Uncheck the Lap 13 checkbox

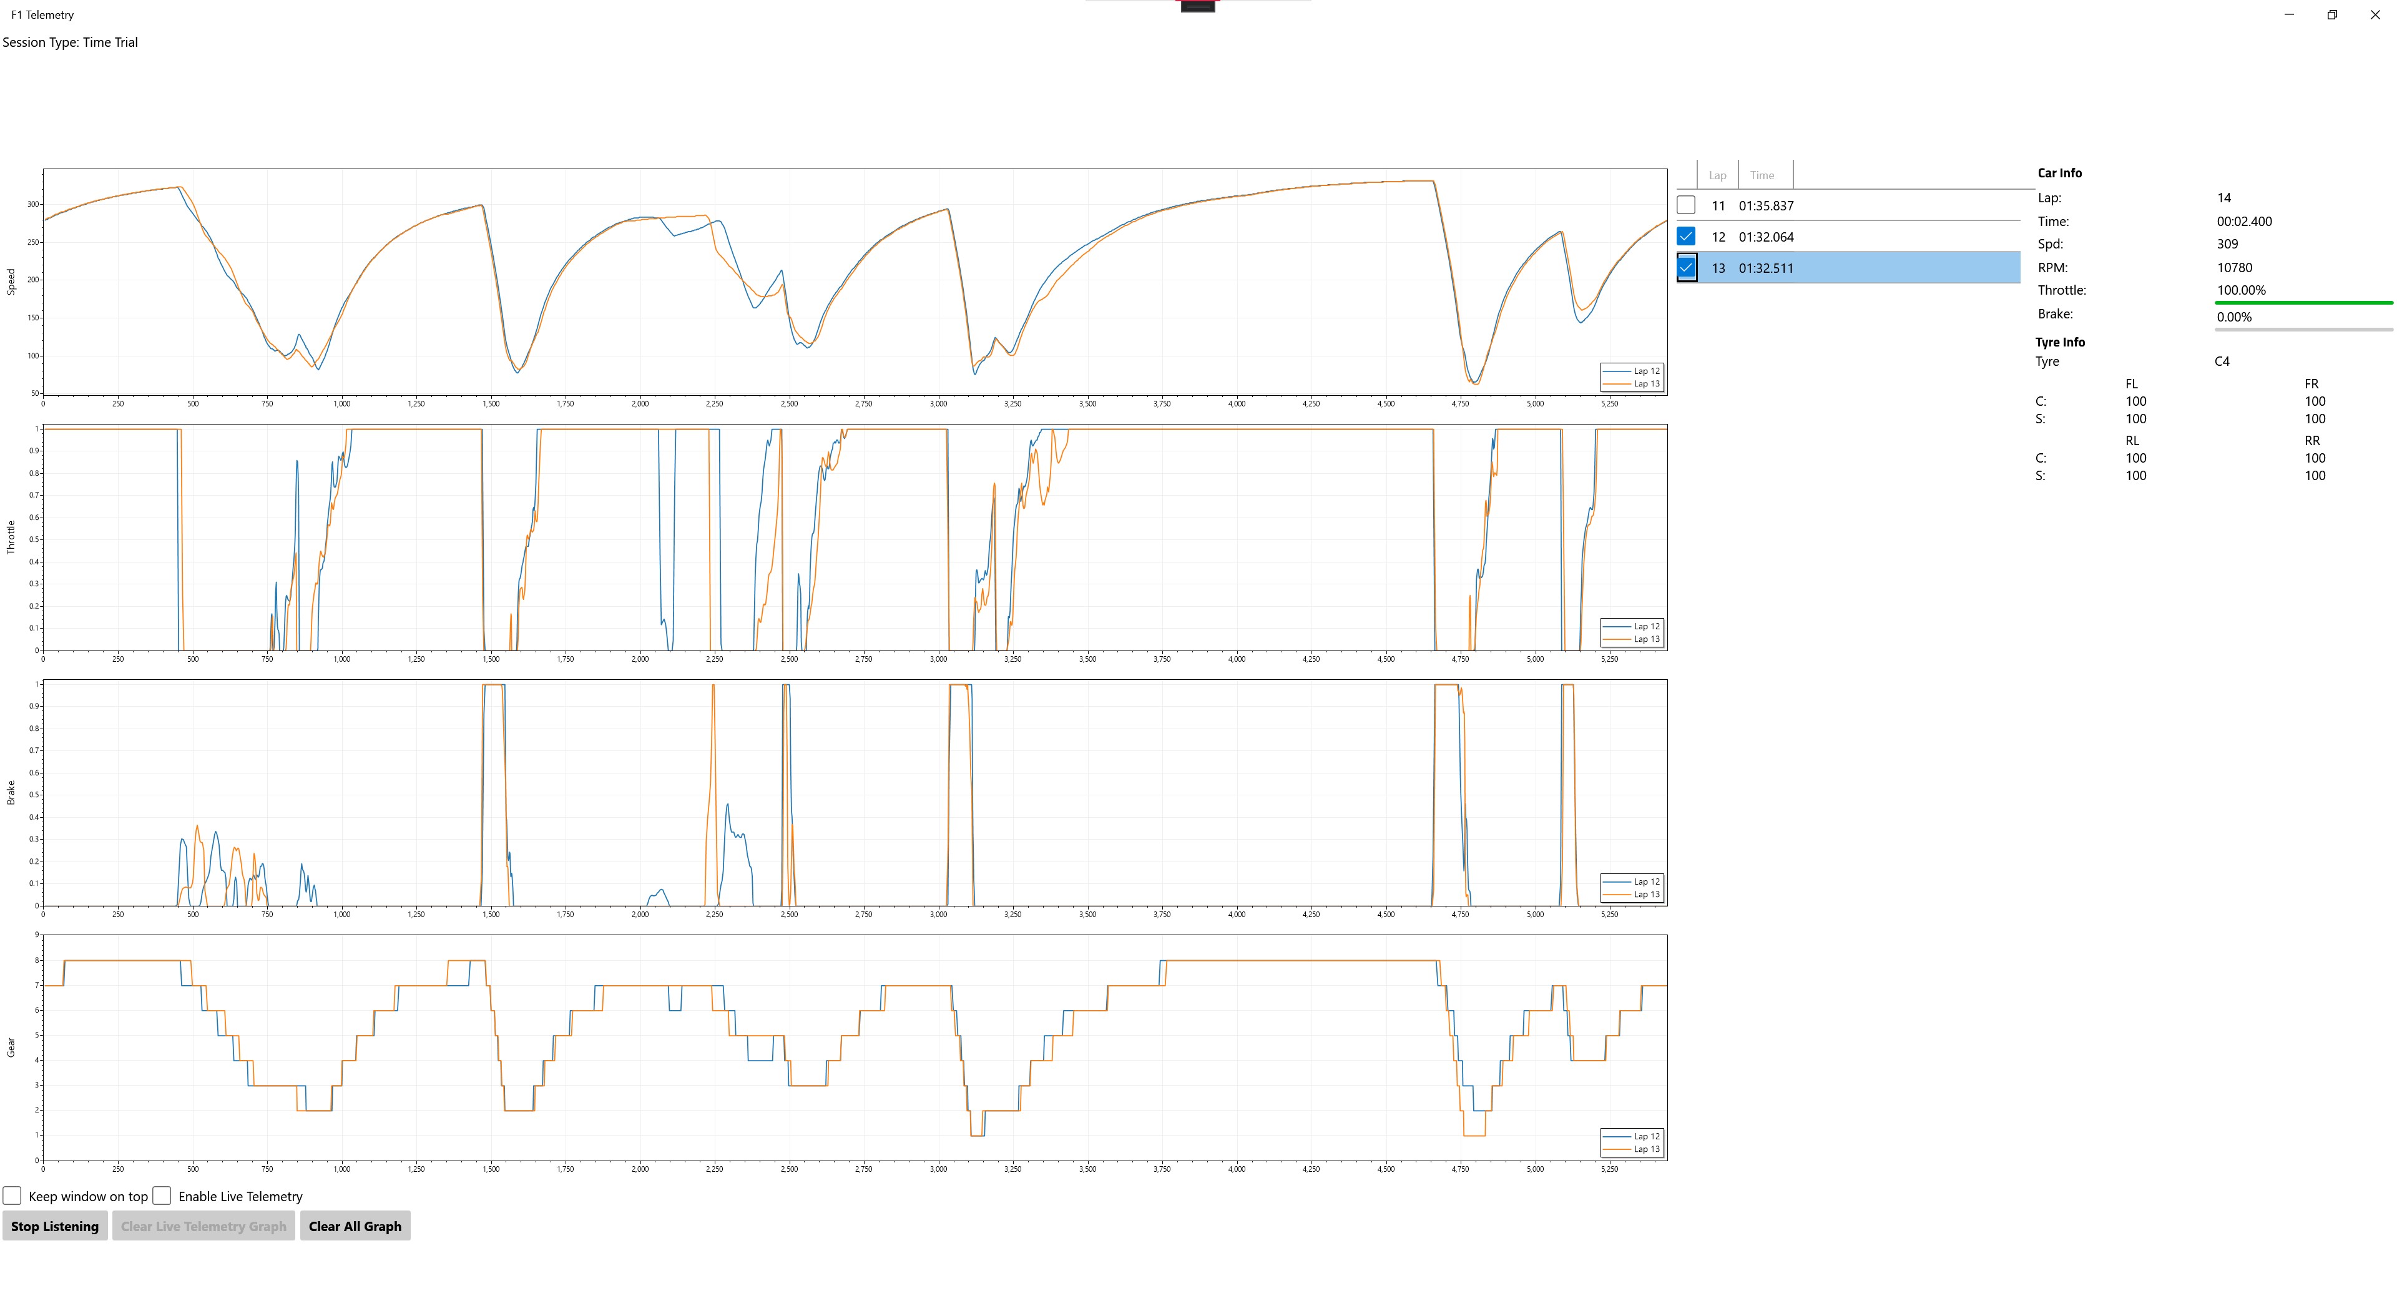click(1686, 268)
